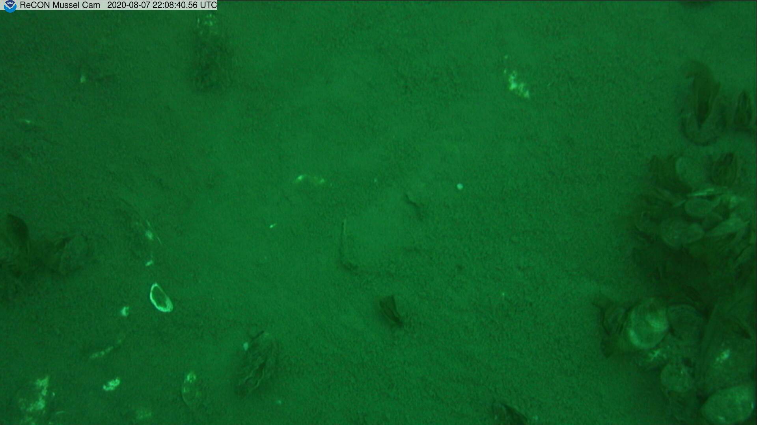This screenshot has width=757, height=425.
Task: Click the ReCON Mussel Cam label
Action: pos(60,5)
